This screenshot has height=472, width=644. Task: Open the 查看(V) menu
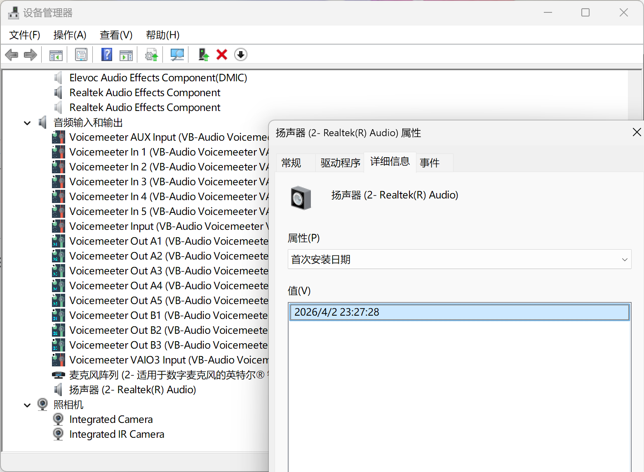coord(116,35)
